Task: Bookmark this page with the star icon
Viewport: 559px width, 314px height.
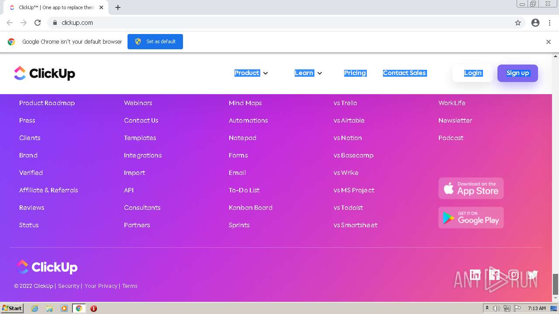Action: pyautogui.click(x=518, y=23)
